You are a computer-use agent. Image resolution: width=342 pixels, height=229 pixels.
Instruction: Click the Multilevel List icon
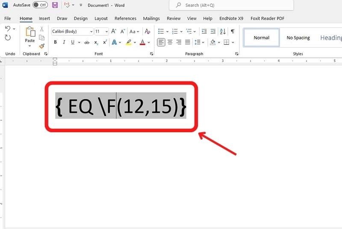click(189, 31)
